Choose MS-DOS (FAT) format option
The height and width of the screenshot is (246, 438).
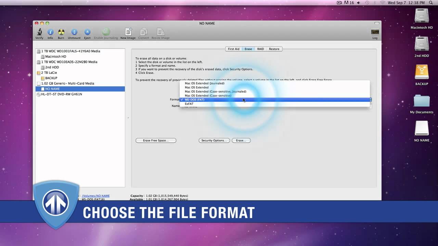275,100
